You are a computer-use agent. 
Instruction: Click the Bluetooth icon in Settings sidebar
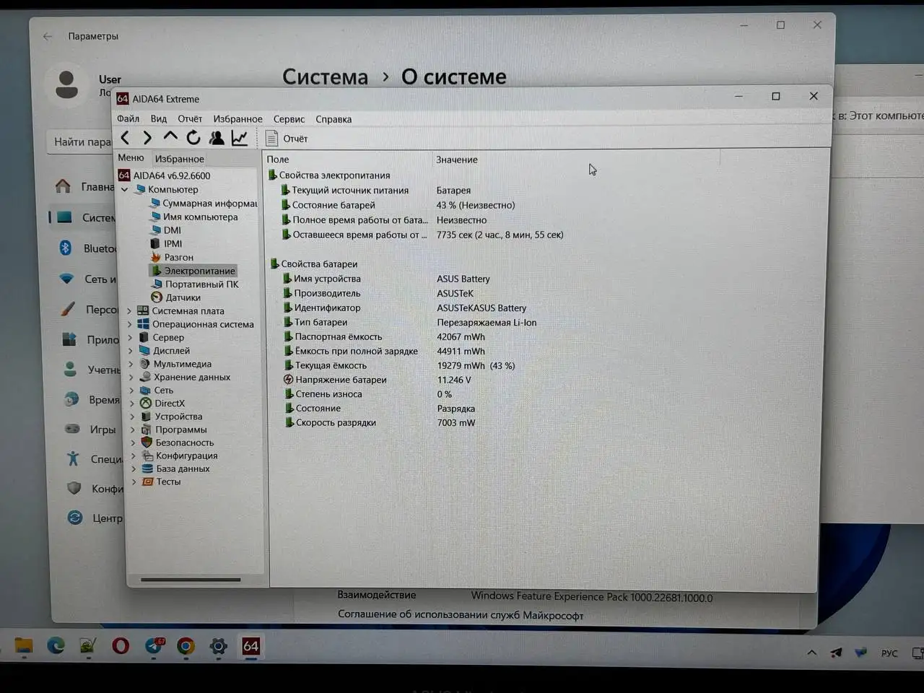coord(65,248)
